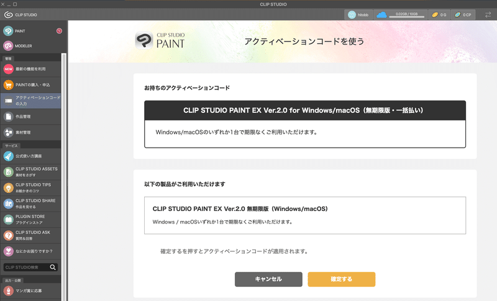Open the CLIP STUDIO SHARE icon
This screenshot has height=301, width=497.
click(8, 204)
